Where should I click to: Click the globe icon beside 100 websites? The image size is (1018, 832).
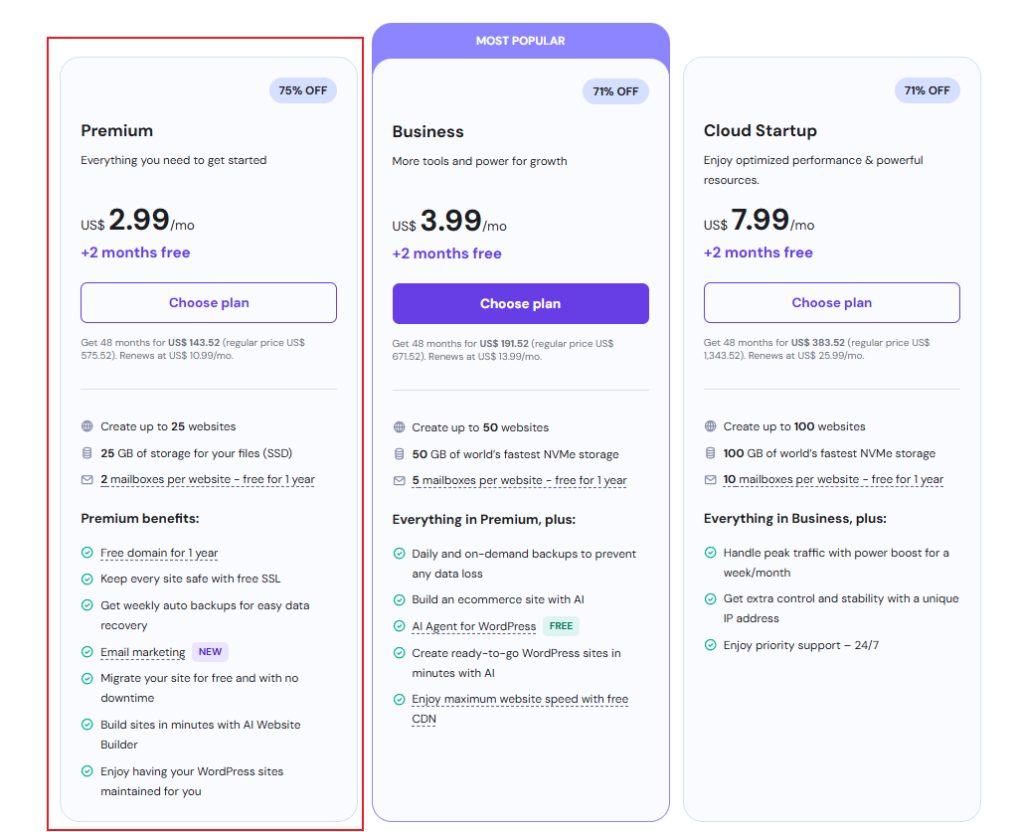(711, 426)
